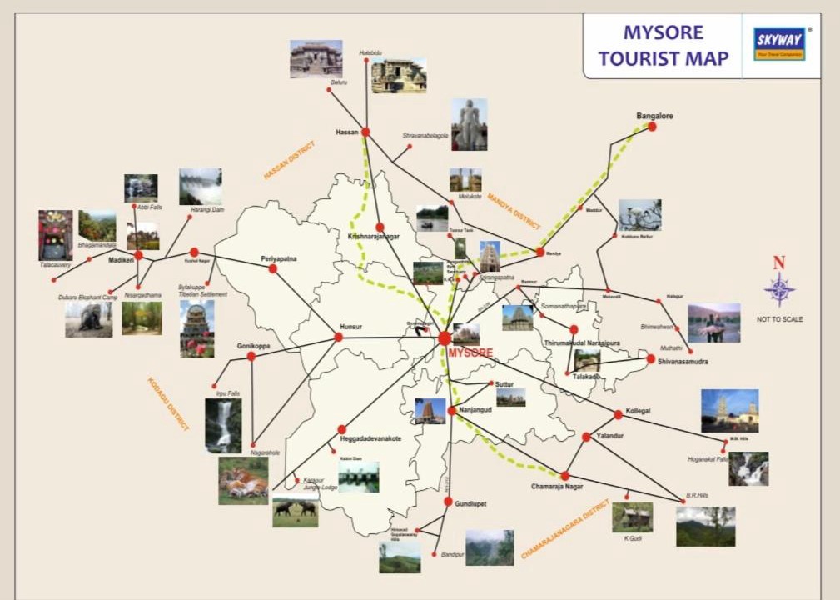The image size is (840, 600).
Task: Click the Harangi Dam photo
Action: [x=201, y=187]
